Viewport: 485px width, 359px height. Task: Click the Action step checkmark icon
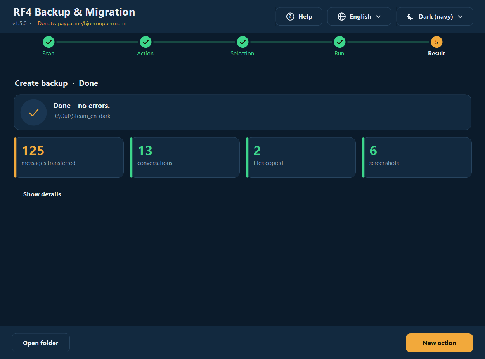(x=145, y=42)
